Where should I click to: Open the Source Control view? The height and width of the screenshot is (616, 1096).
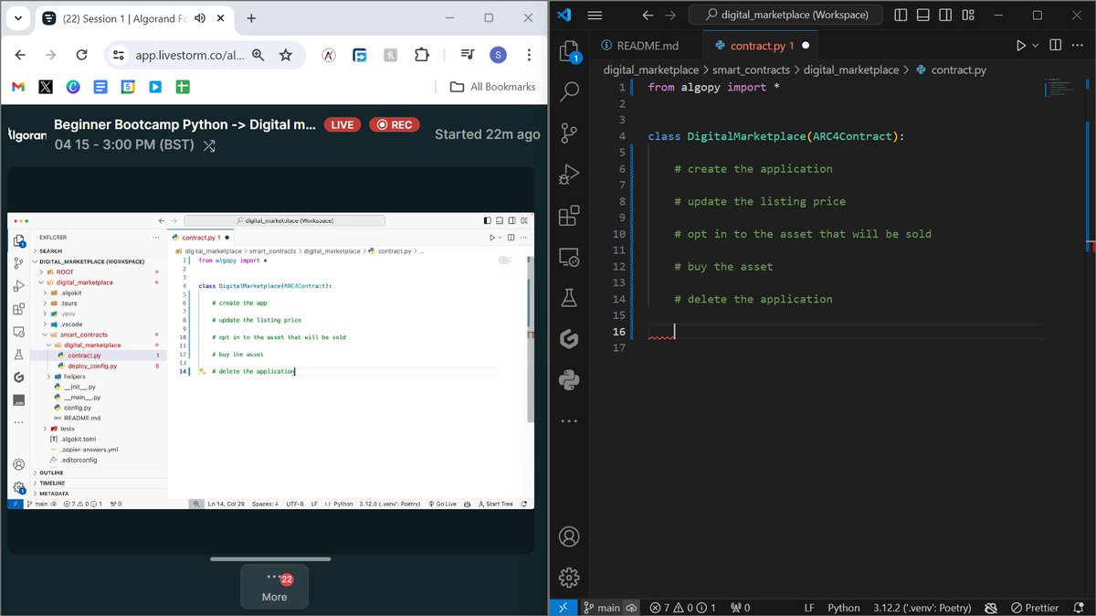click(x=568, y=132)
